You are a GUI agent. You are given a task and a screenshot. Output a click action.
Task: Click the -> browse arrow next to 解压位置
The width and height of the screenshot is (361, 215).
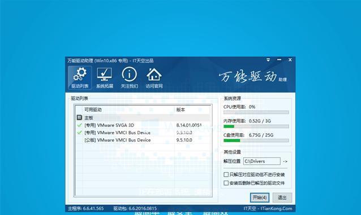(285, 161)
